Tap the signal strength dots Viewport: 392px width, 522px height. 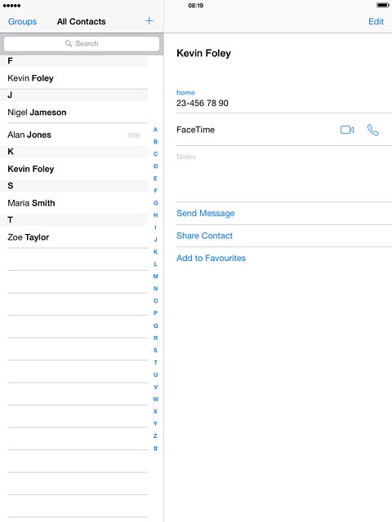[11, 6]
